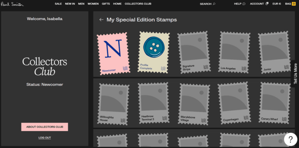Viewport: 299px width, 148px height.
Task: Click the SEARCH text field
Action: click(205, 4)
